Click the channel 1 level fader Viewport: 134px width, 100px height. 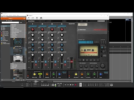32,62
